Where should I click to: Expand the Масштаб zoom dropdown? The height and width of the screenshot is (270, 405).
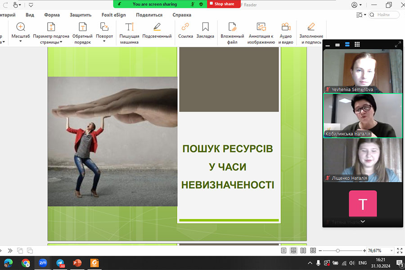pyautogui.click(x=20, y=42)
